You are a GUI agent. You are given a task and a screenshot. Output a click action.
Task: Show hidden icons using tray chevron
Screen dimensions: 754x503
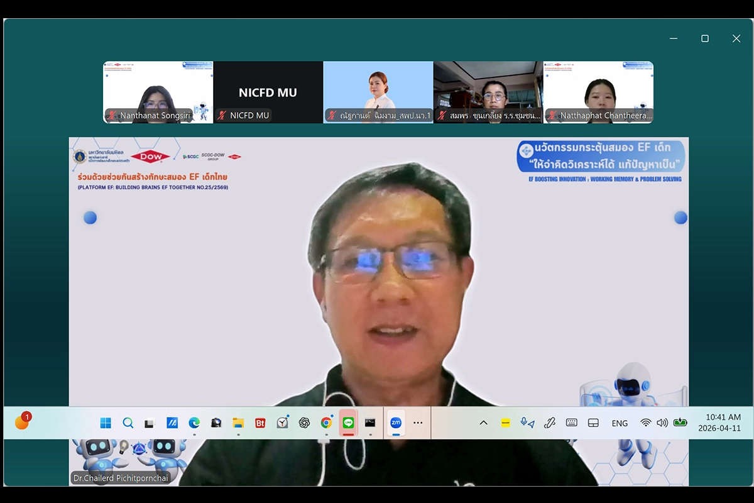[483, 423]
